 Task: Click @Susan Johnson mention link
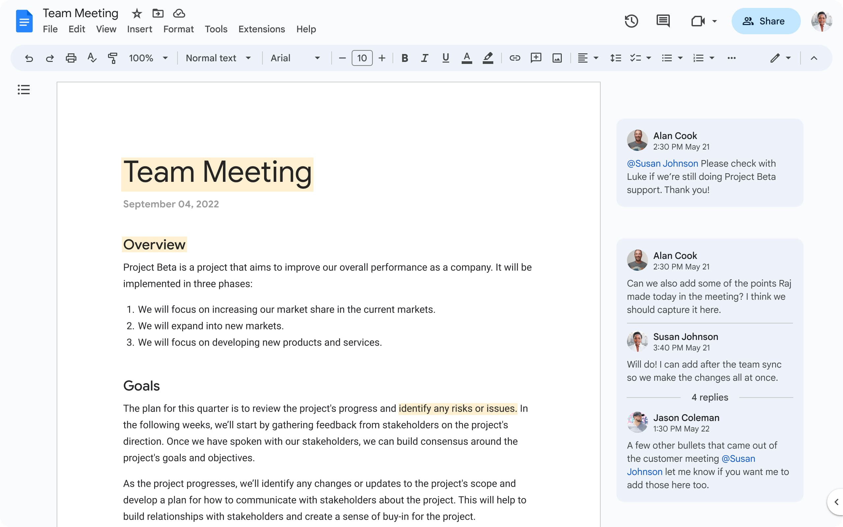click(662, 163)
